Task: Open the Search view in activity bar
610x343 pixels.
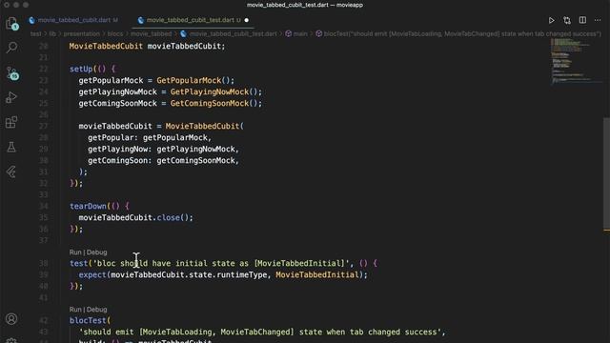Action: [11, 48]
